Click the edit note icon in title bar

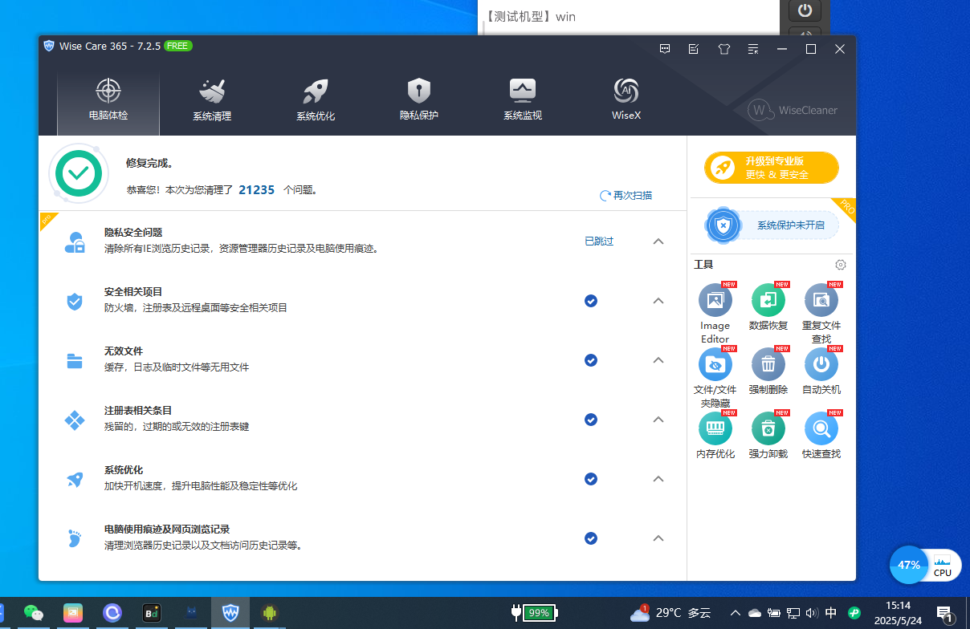click(x=694, y=49)
